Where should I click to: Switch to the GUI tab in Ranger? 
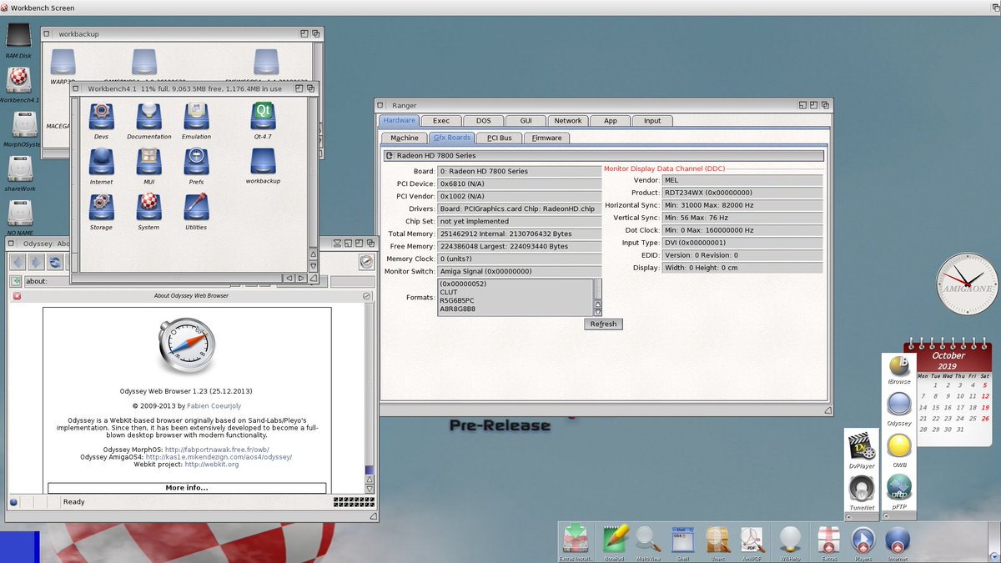coord(526,121)
